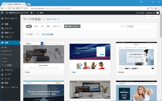Open 設定 in the sidebar
Viewport: 162px width, 101px height.
[x=10, y=83]
